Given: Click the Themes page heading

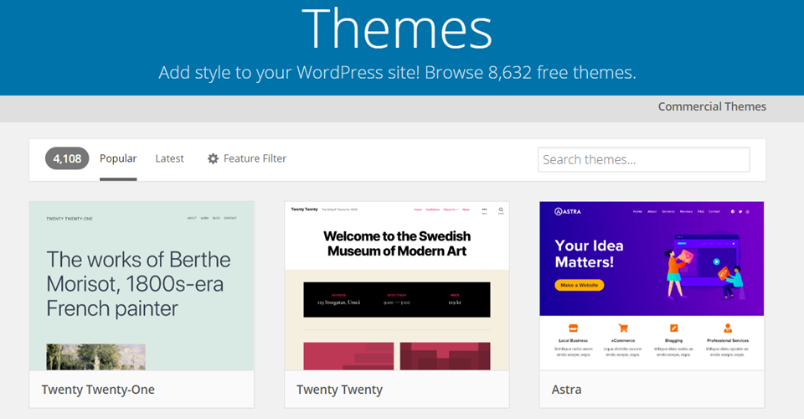Looking at the screenshot, I should pyautogui.click(x=397, y=28).
